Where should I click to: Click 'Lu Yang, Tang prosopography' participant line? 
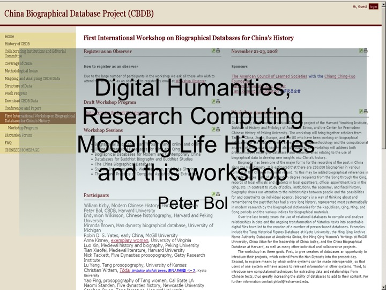coord(135,265)
